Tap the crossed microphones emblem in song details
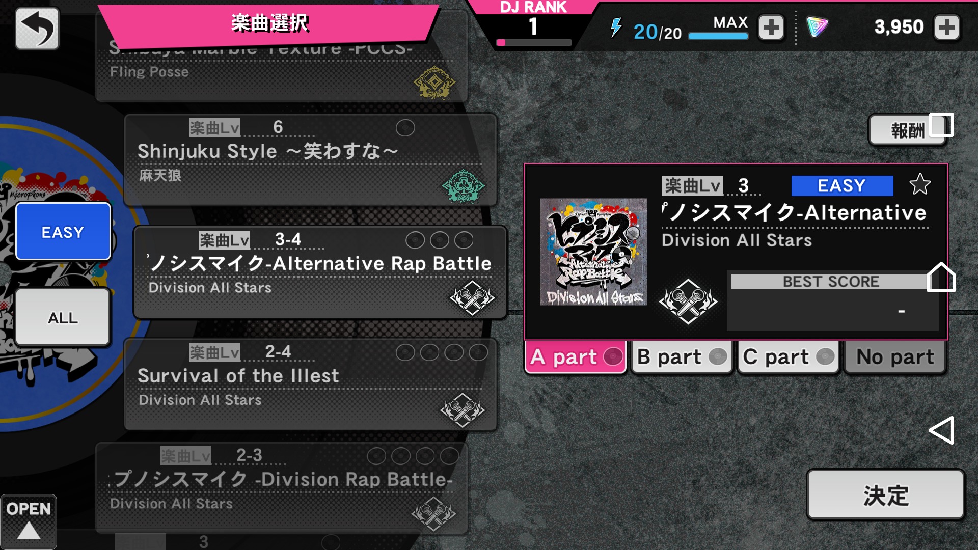Viewport: 978px width, 550px height. [x=688, y=301]
